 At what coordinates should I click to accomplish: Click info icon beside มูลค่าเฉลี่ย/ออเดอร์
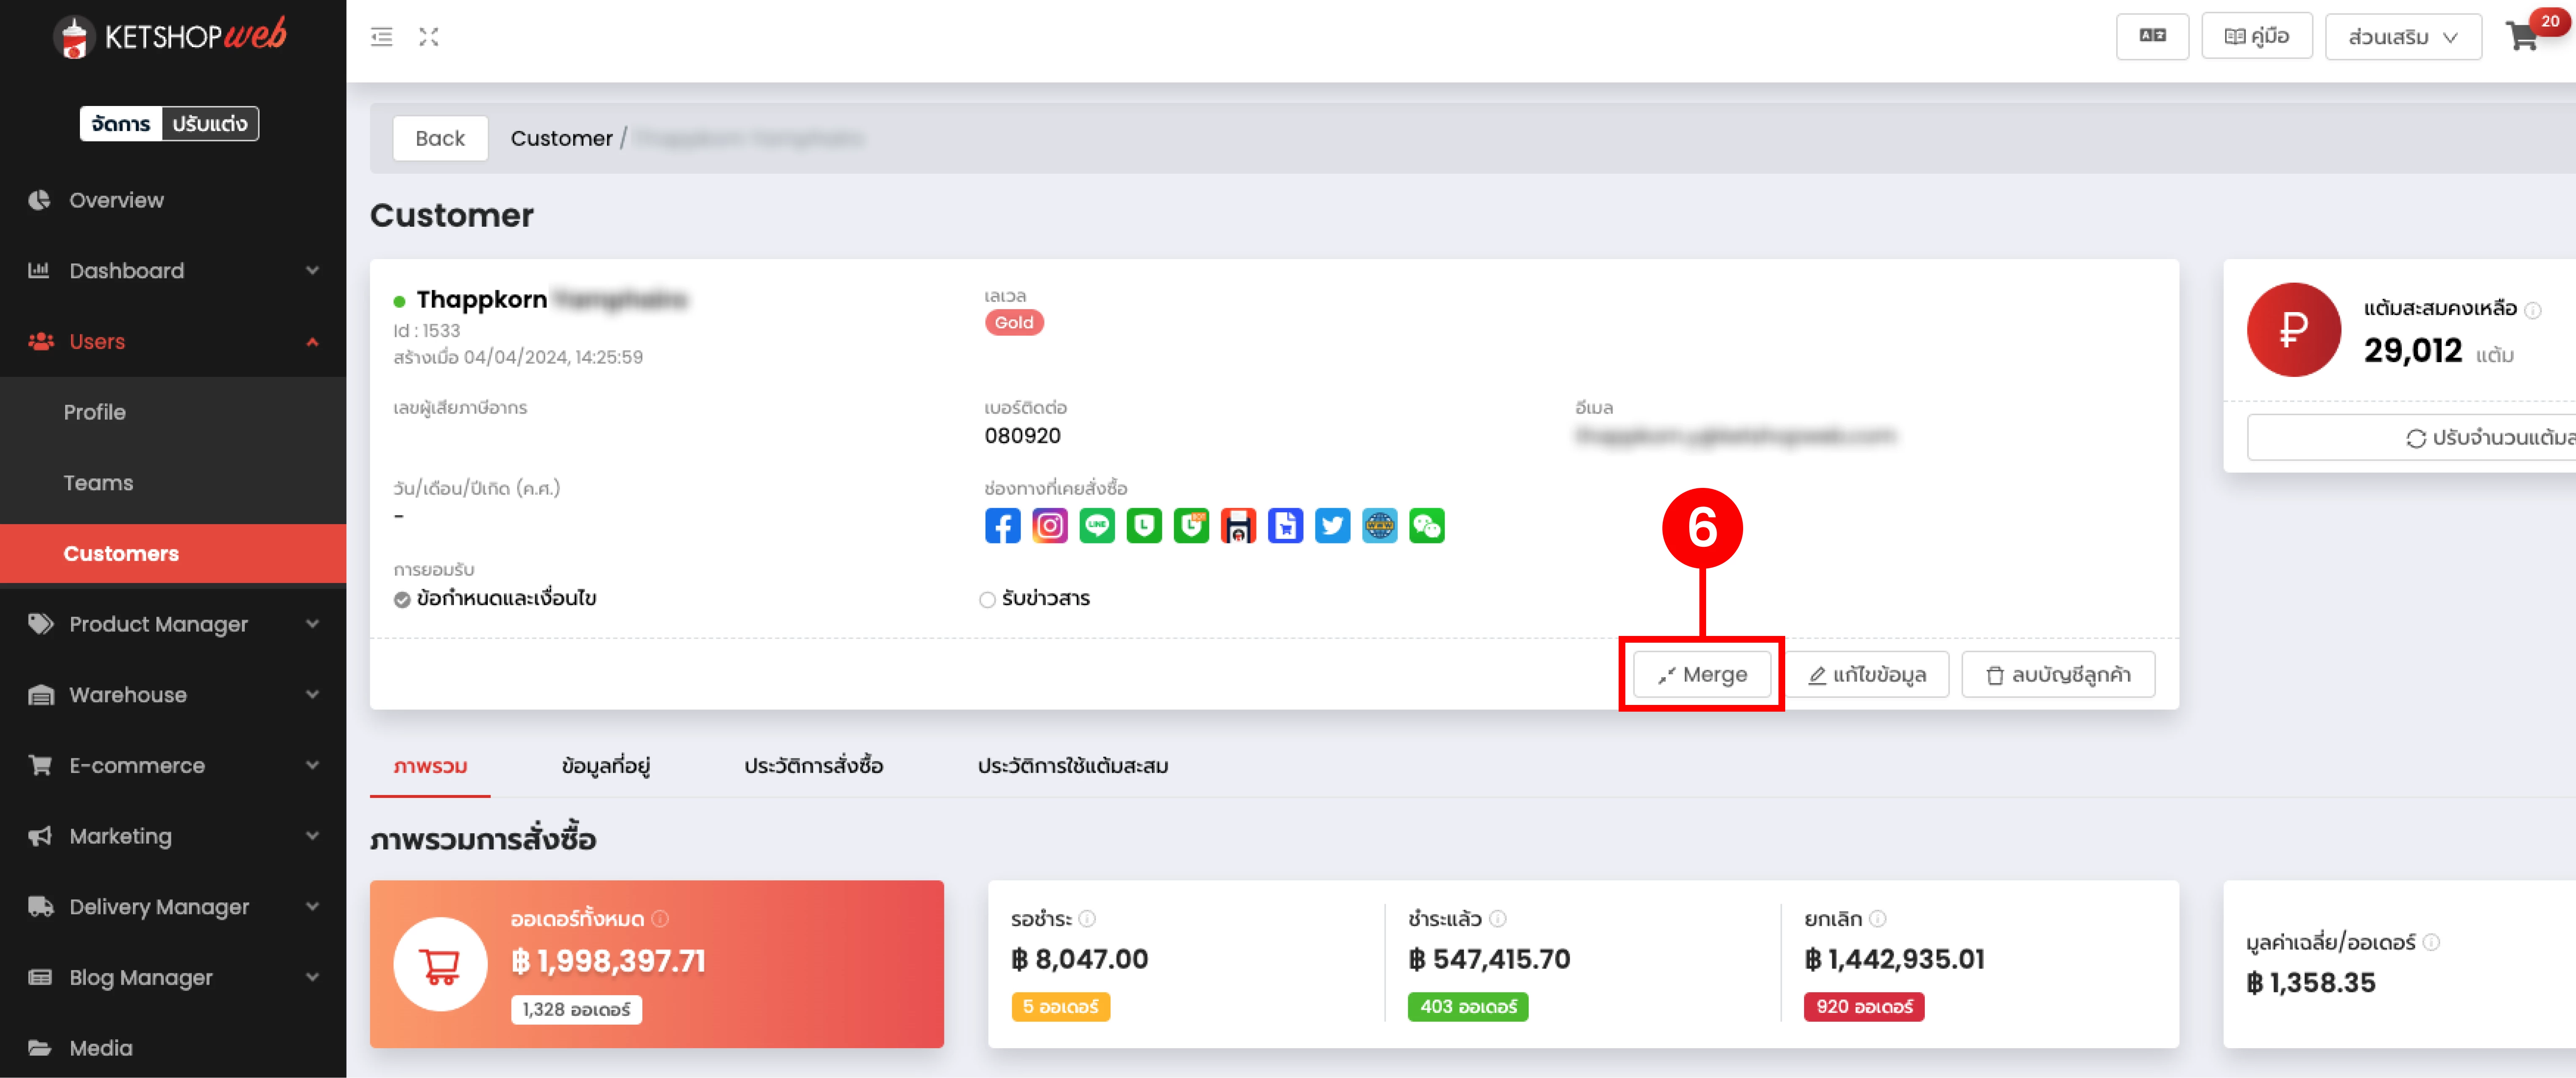2431,942
